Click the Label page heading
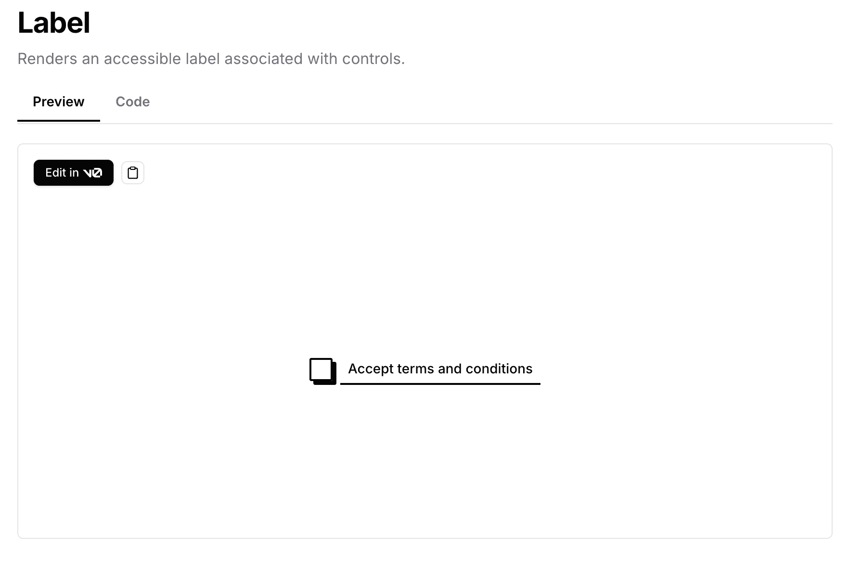The image size is (848, 561). [x=54, y=23]
